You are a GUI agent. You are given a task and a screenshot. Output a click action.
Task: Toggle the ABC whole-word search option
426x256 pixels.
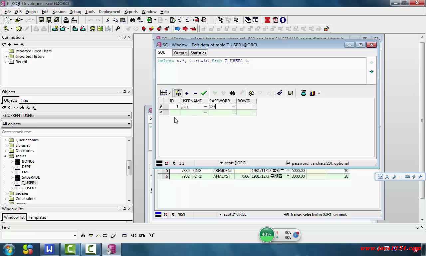tap(133, 235)
